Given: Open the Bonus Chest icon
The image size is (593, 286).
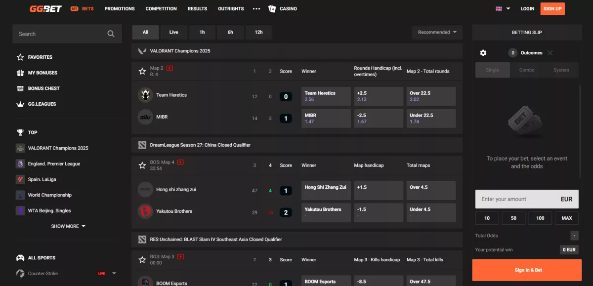Looking at the screenshot, I should 20,88.
